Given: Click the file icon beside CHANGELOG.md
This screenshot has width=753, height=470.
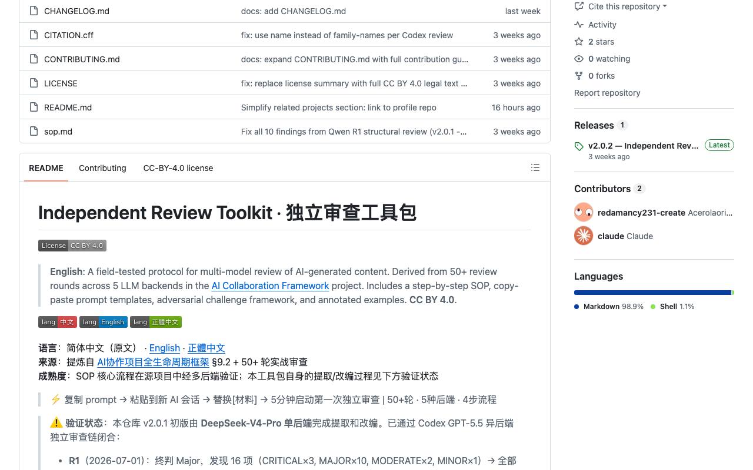Looking at the screenshot, I should pos(34,11).
